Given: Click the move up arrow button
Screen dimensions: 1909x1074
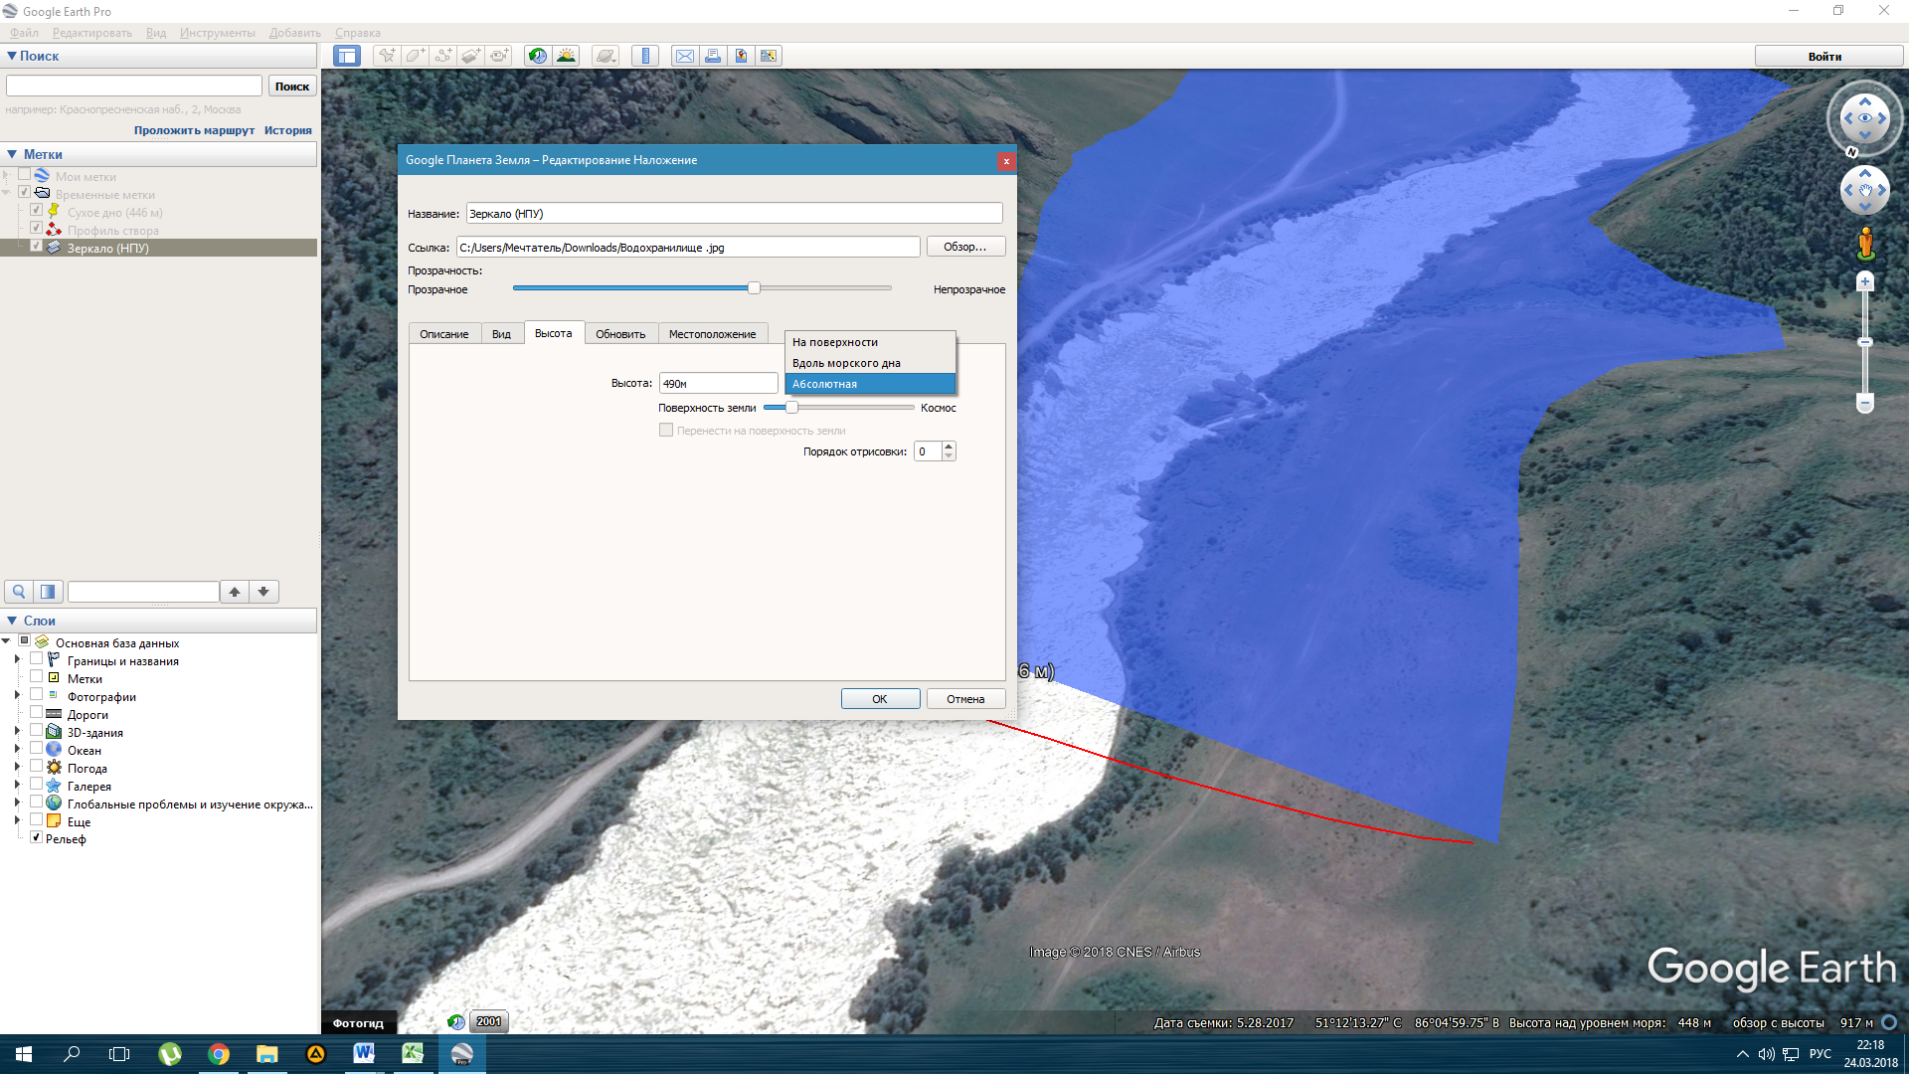Looking at the screenshot, I should point(235,592).
